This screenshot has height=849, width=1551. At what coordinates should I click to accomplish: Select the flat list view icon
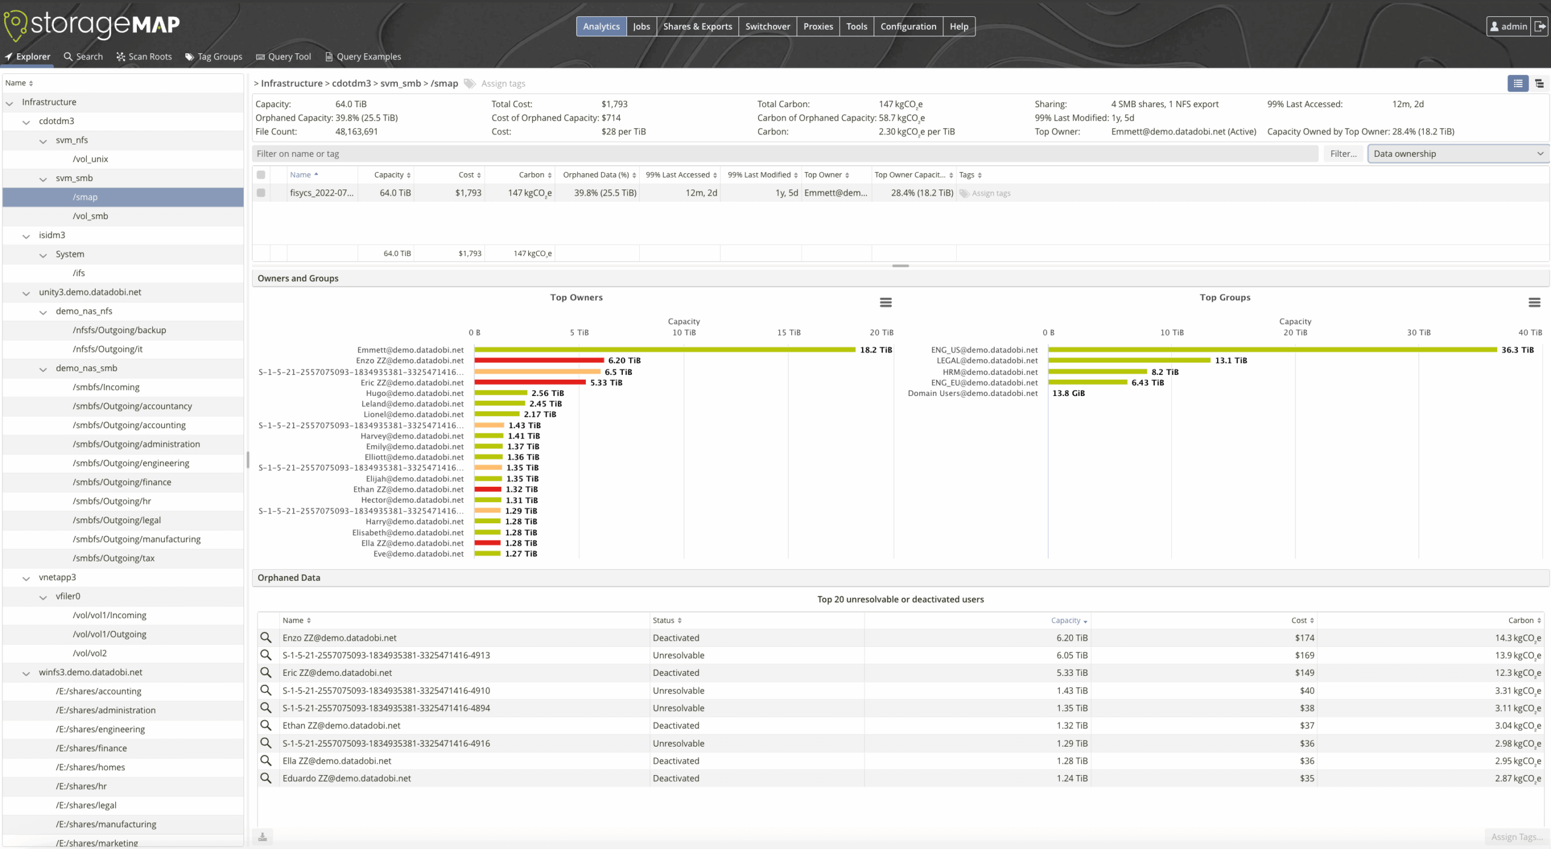(1518, 84)
